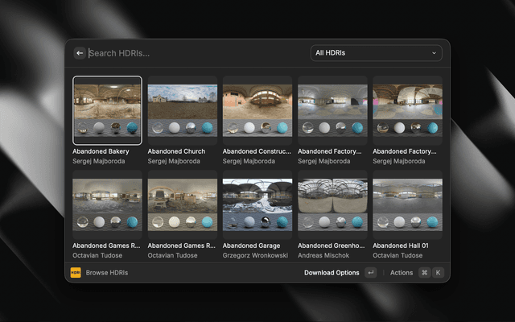Open the All HDRIs category dropdown
The width and height of the screenshot is (515, 322).
(x=376, y=53)
